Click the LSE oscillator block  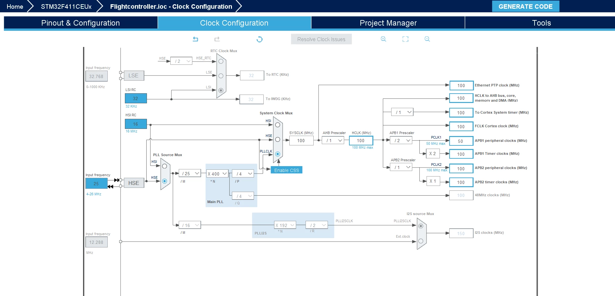134,75
